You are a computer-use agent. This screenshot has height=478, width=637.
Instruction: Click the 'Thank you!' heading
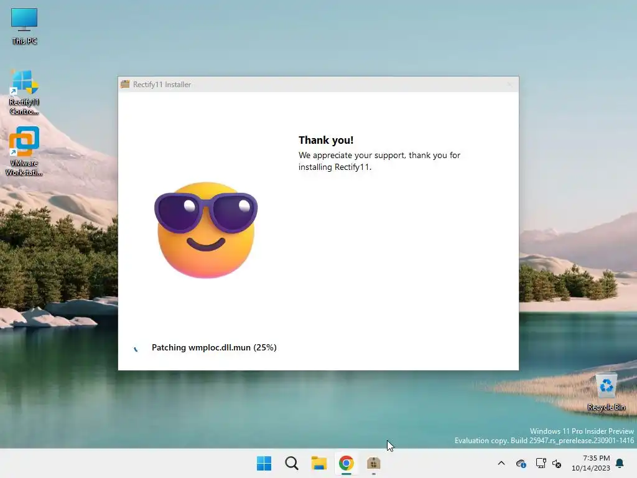point(326,140)
